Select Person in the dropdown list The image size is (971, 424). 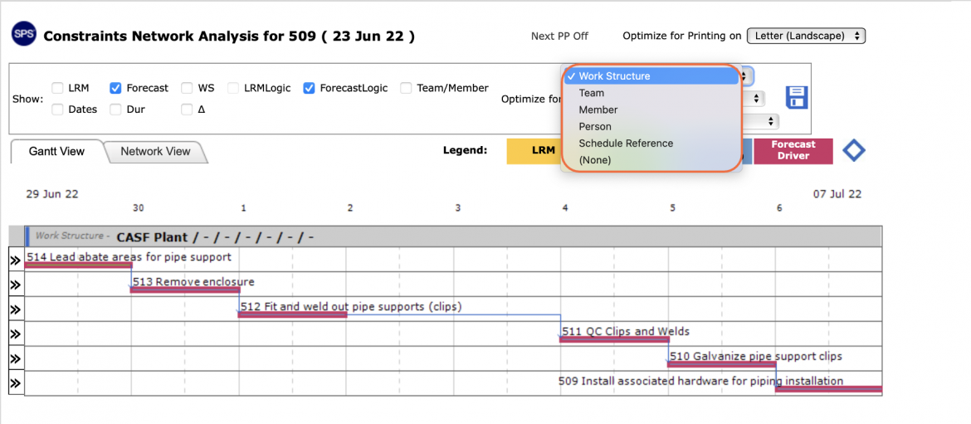[x=651, y=126]
